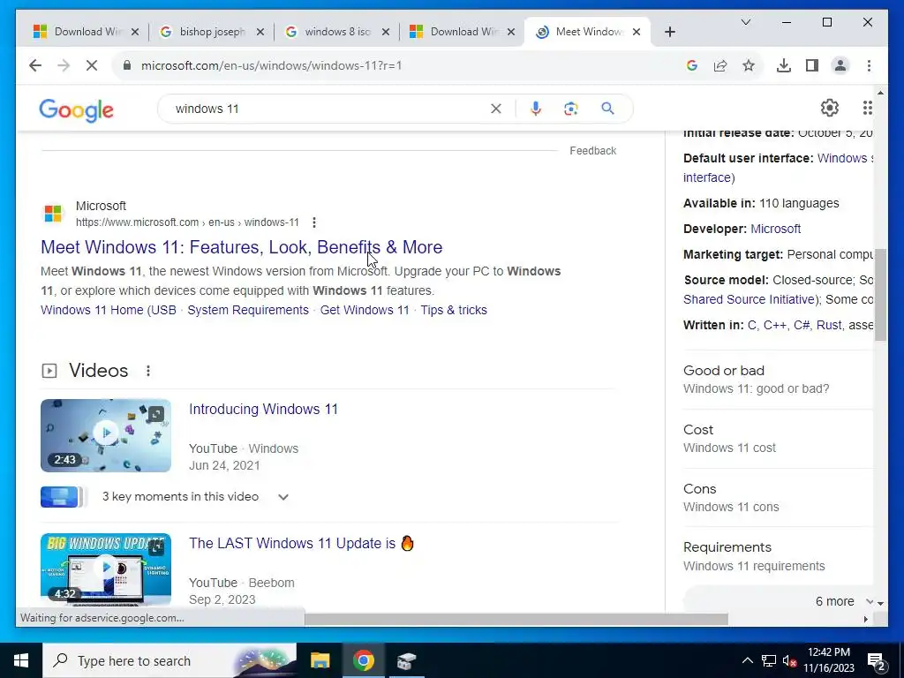
Task: Open the 'Rust' language link
Action: click(x=829, y=325)
